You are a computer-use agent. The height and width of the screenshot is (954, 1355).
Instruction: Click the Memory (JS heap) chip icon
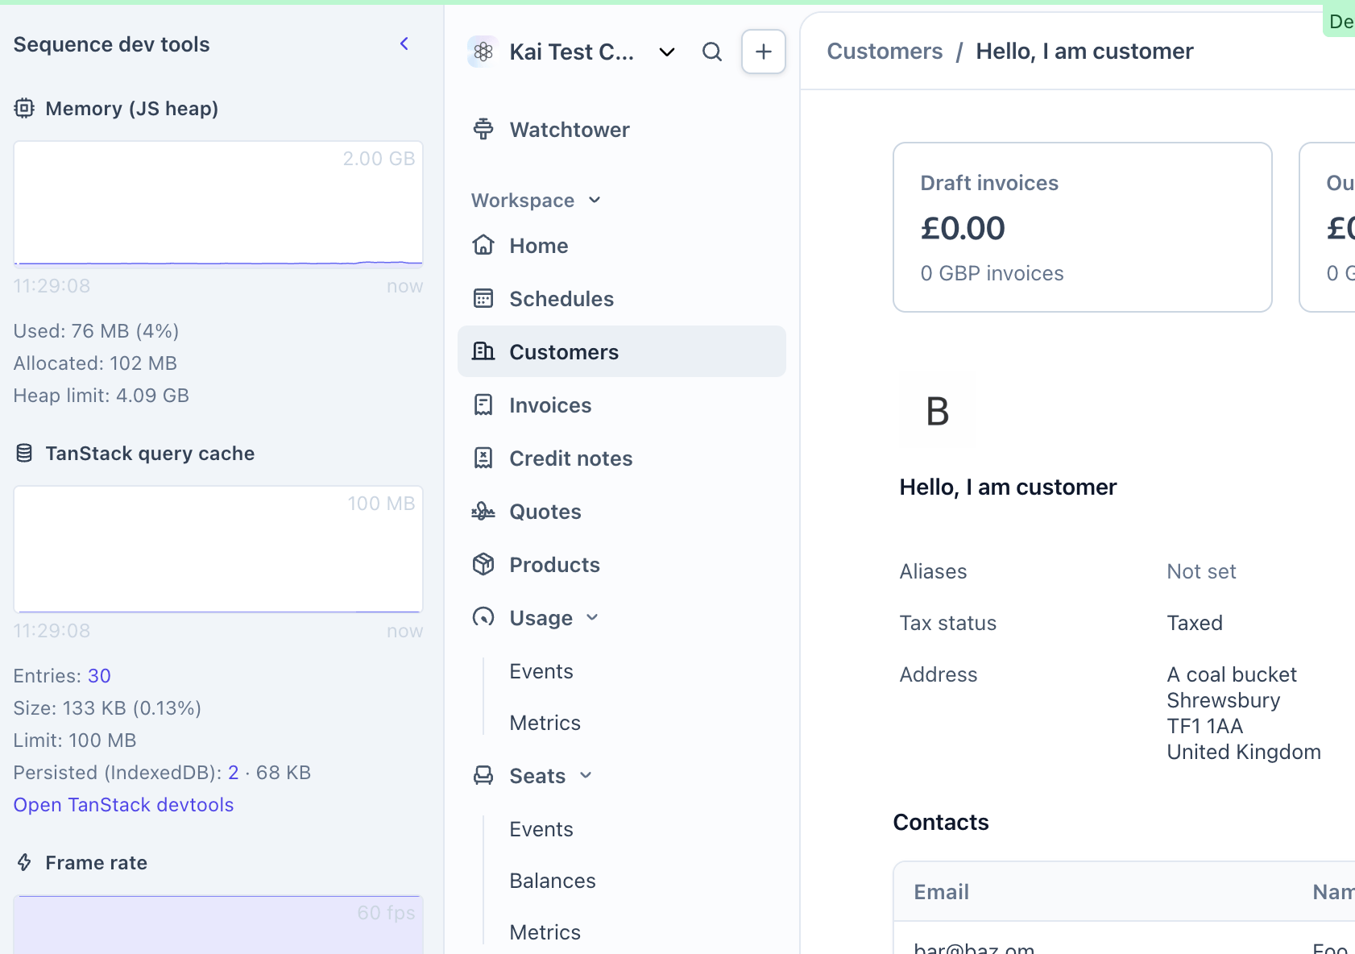[24, 108]
